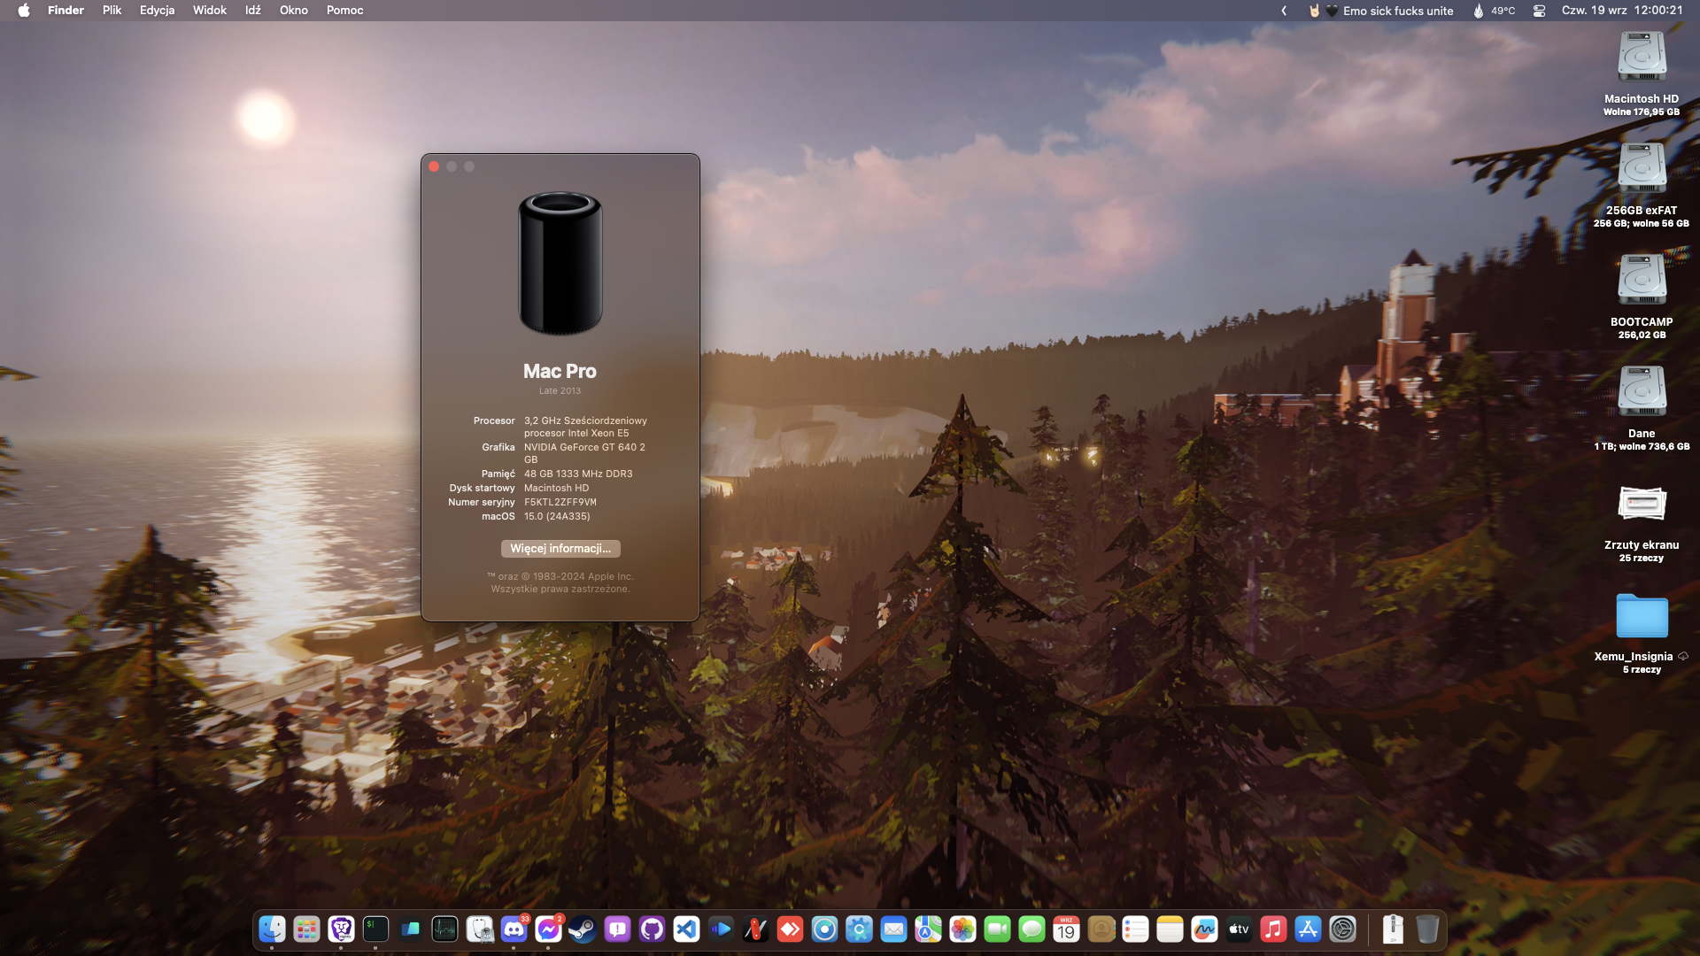
Task: Open the Terminal app in Dock
Action: pyautogui.click(x=375, y=929)
